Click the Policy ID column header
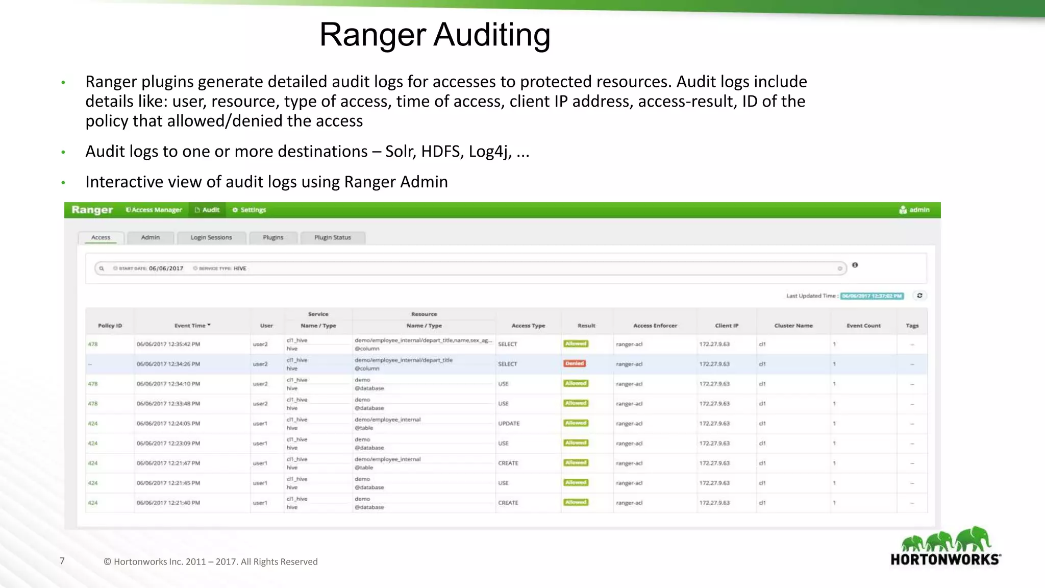This screenshot has width=1045, height=588. [110, 326]
